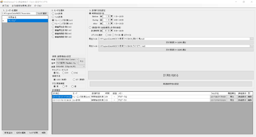Click the first 再生ファイル path field
The height and width of the screenshot is (137, 256).
pos(174,39)
